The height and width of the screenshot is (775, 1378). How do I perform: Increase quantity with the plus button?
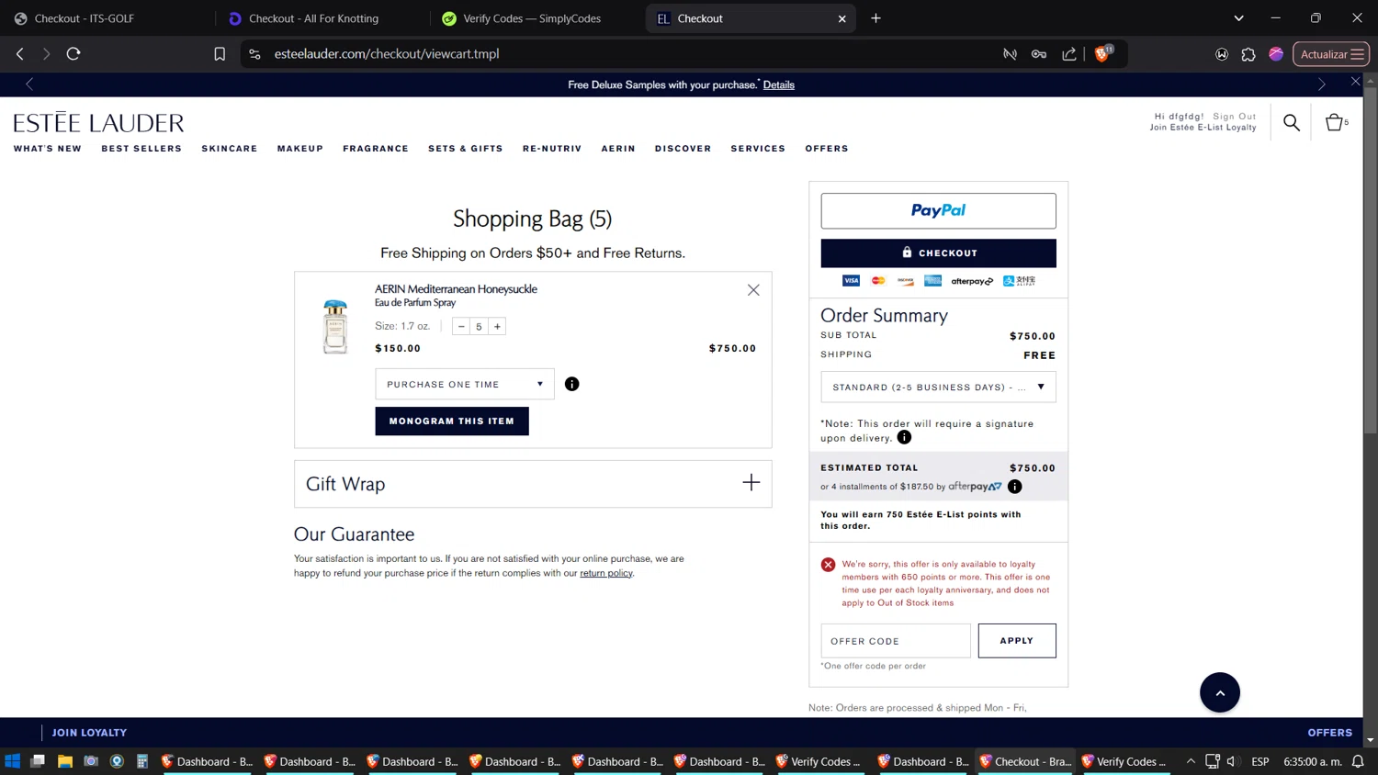point(497,326)
